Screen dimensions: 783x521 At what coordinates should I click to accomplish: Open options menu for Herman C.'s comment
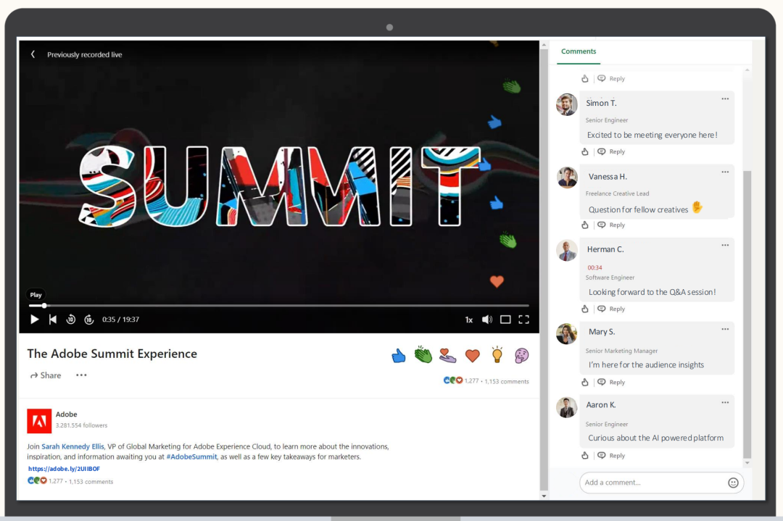[x=725, y=245]
